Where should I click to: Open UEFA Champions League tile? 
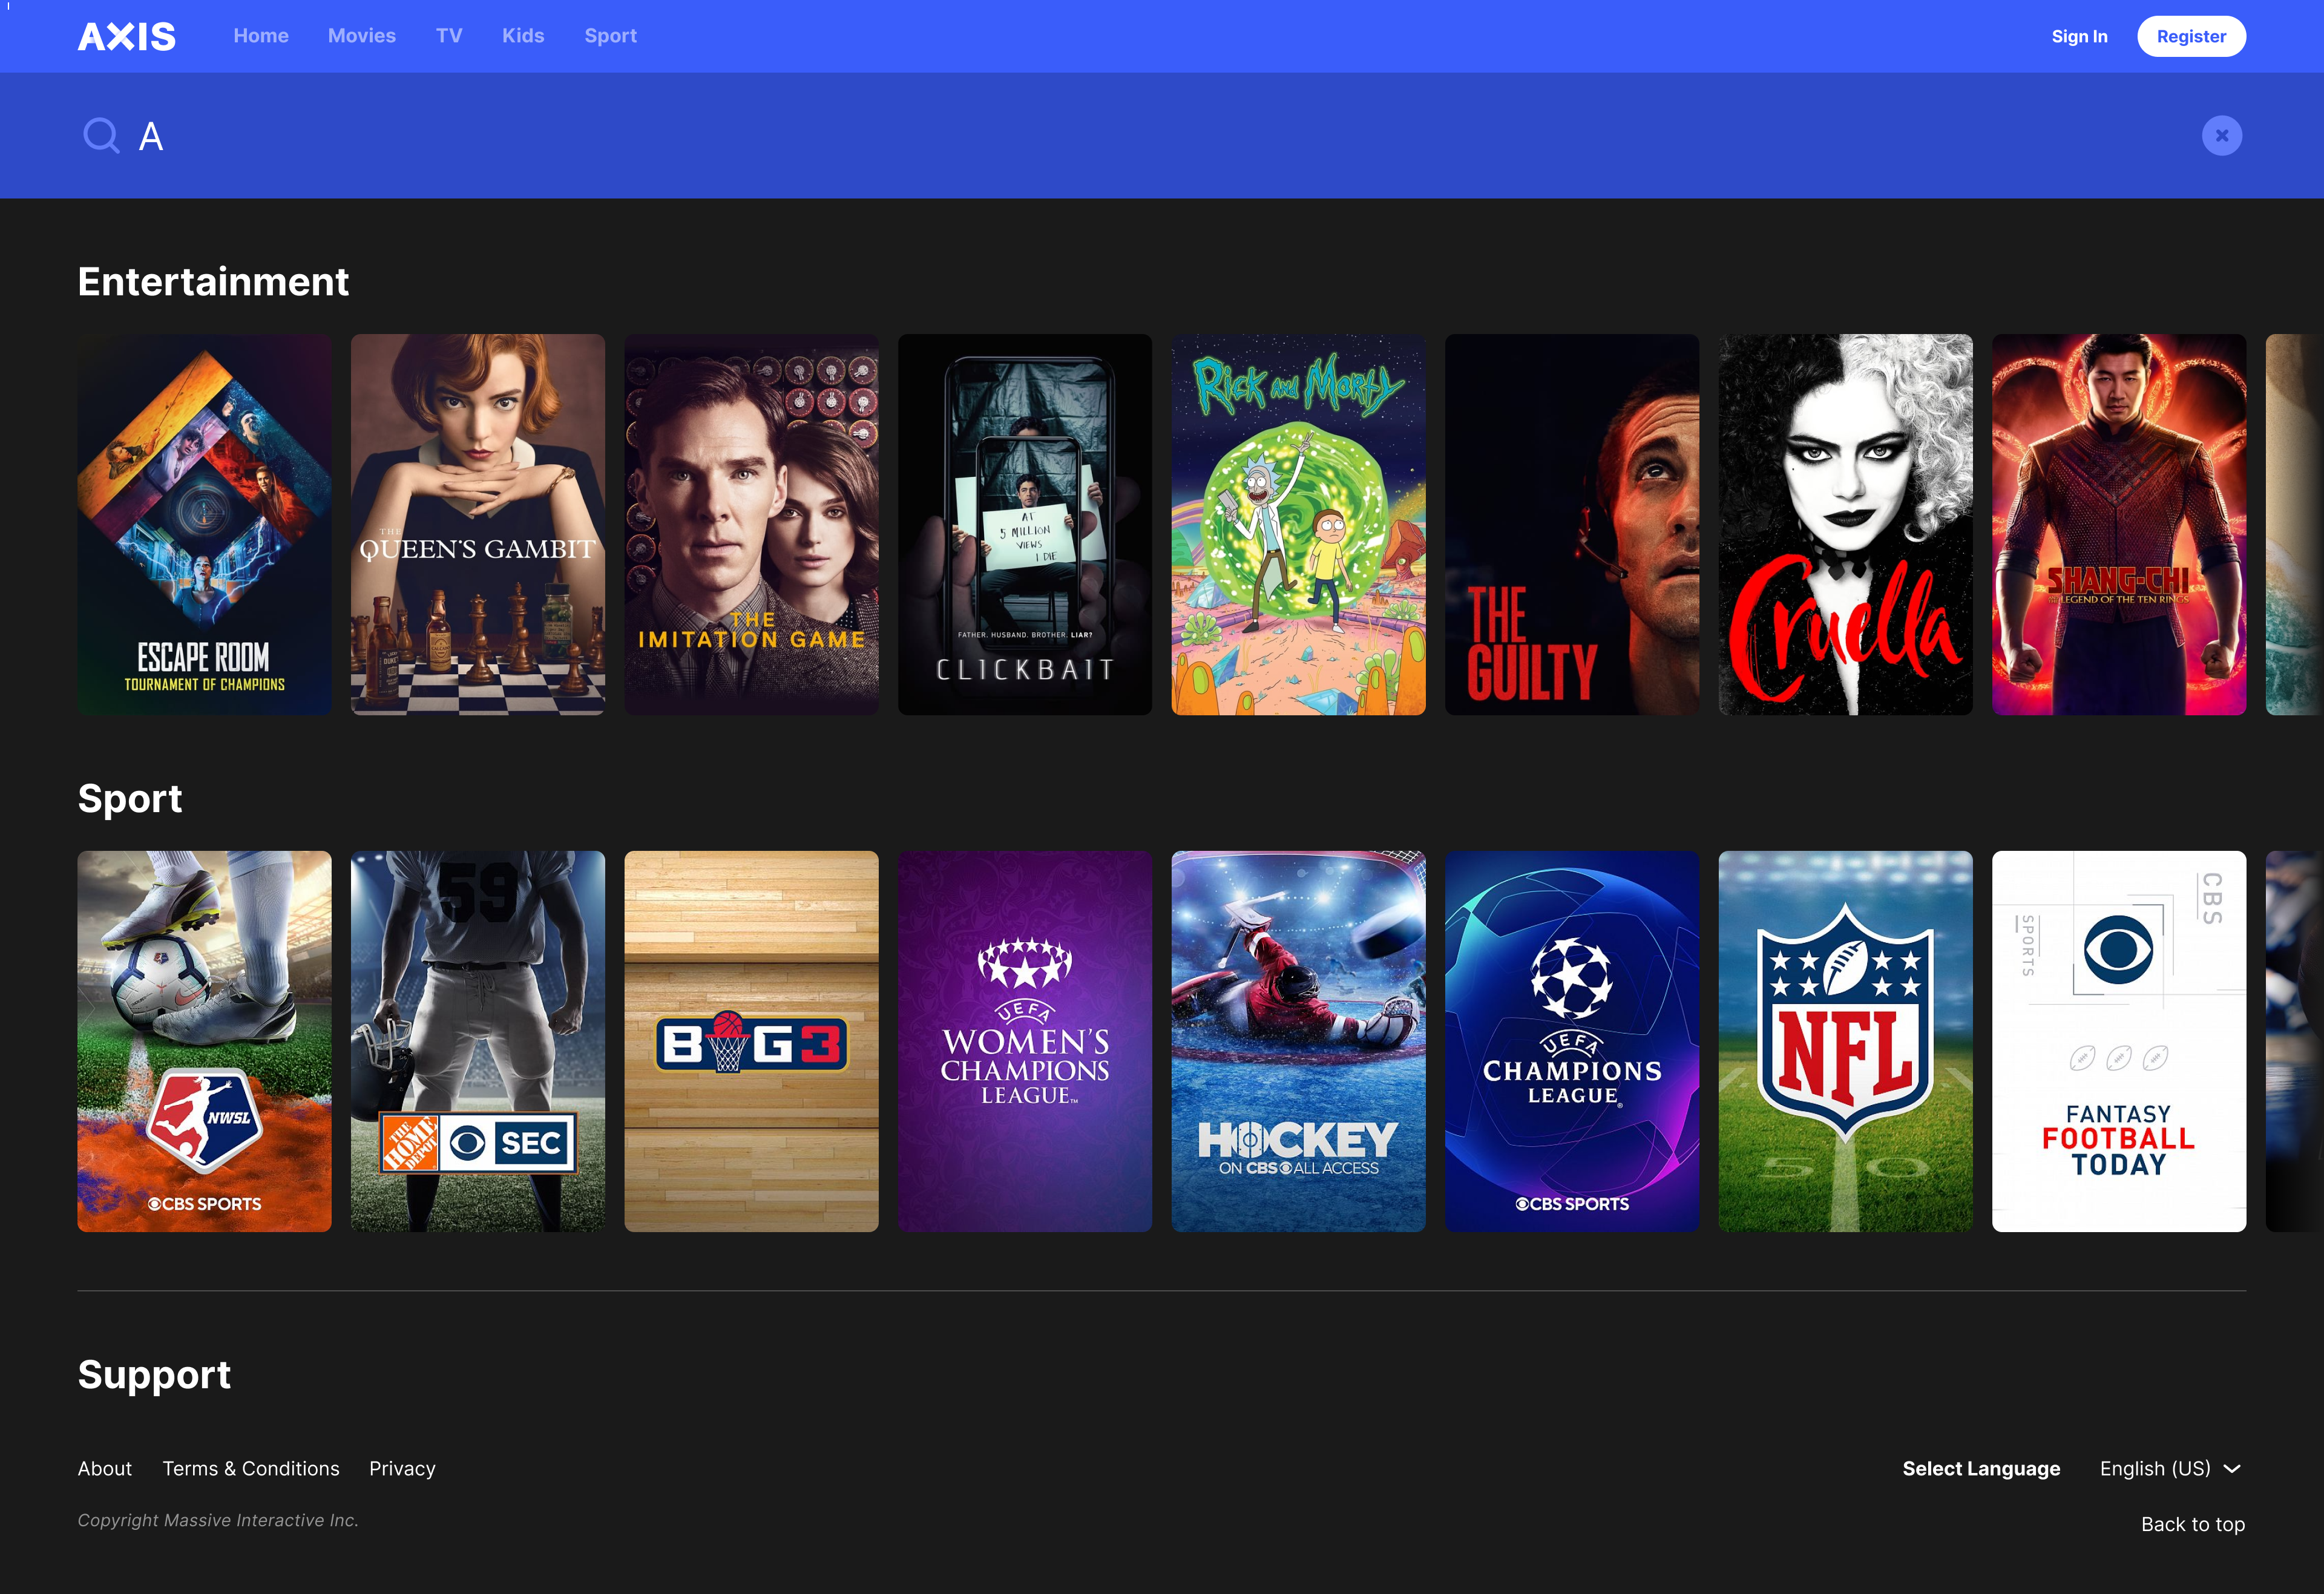[1572, 1041]
